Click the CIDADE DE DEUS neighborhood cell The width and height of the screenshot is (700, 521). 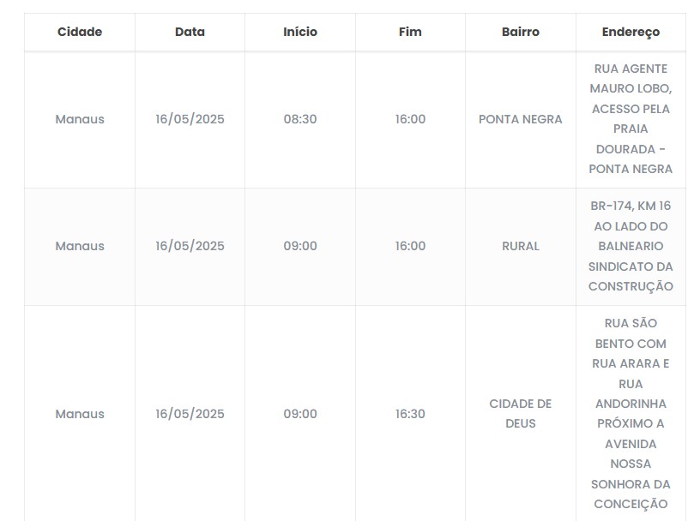point(521,413)
